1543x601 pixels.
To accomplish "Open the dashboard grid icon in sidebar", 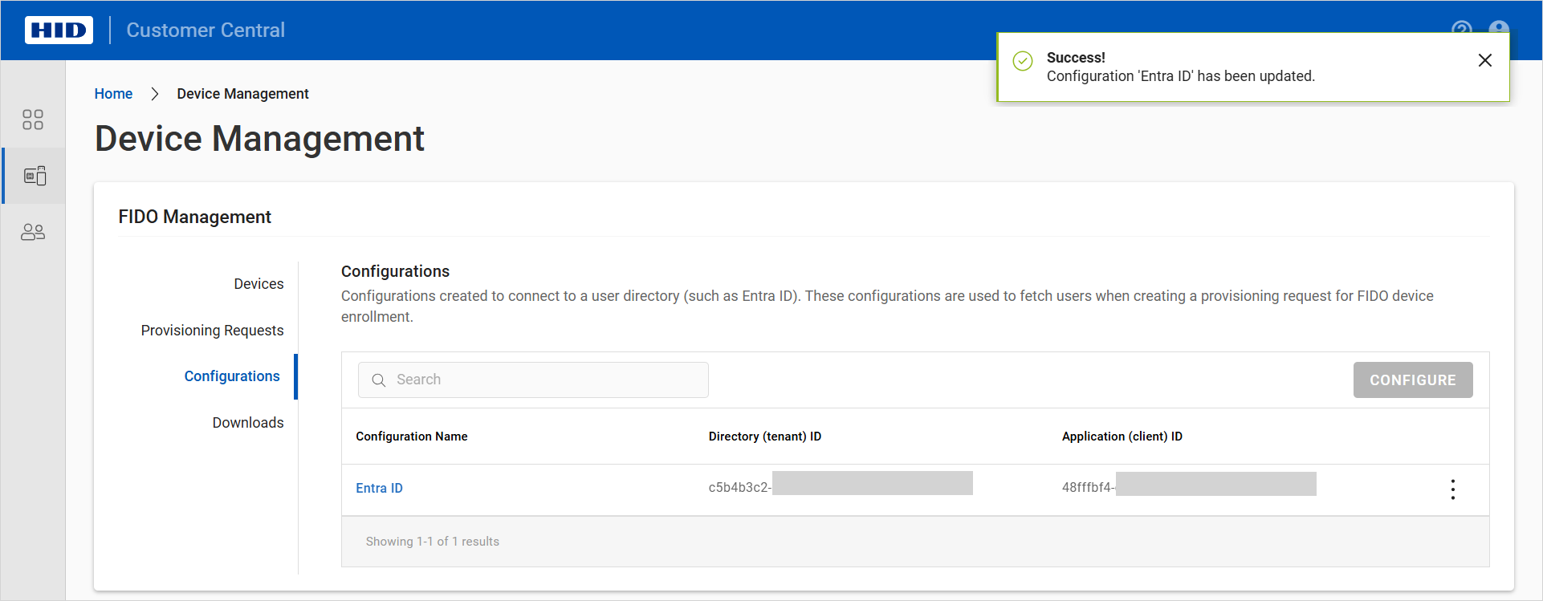I will 33,120.
